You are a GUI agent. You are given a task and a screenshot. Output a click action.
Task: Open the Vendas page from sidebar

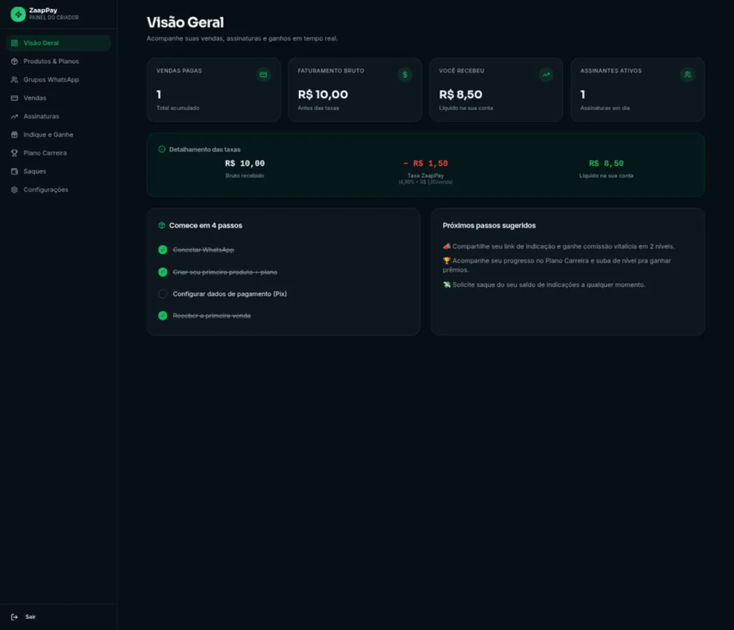[58, 98]
